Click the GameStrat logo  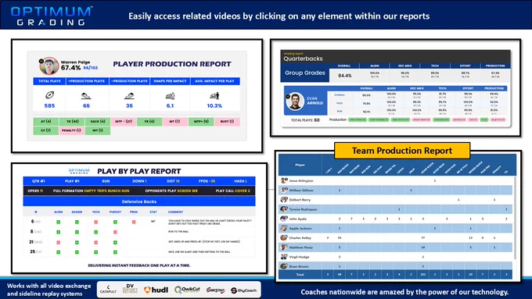point(215,290)
